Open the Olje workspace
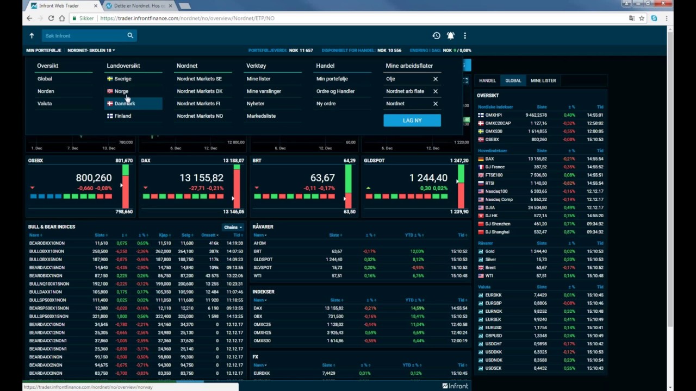 click(x=390, y=79)
